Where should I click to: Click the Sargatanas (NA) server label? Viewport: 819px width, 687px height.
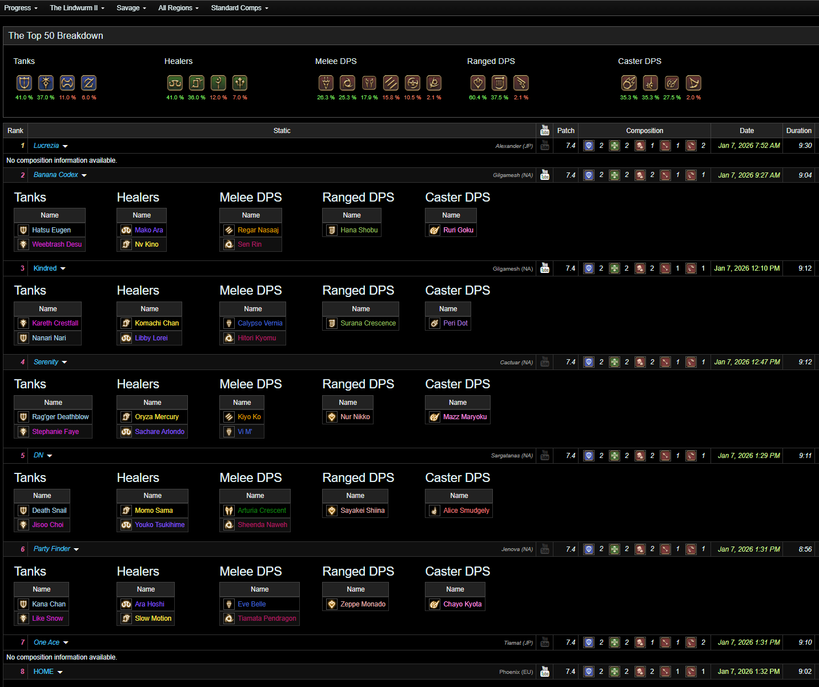click(x=512, y=456)
